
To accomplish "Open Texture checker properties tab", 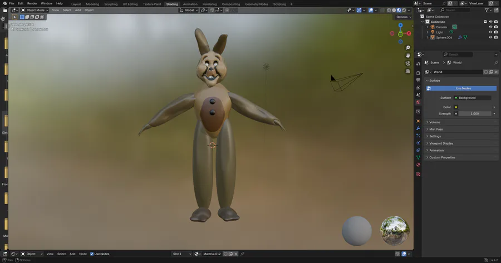I will [418, 174].
